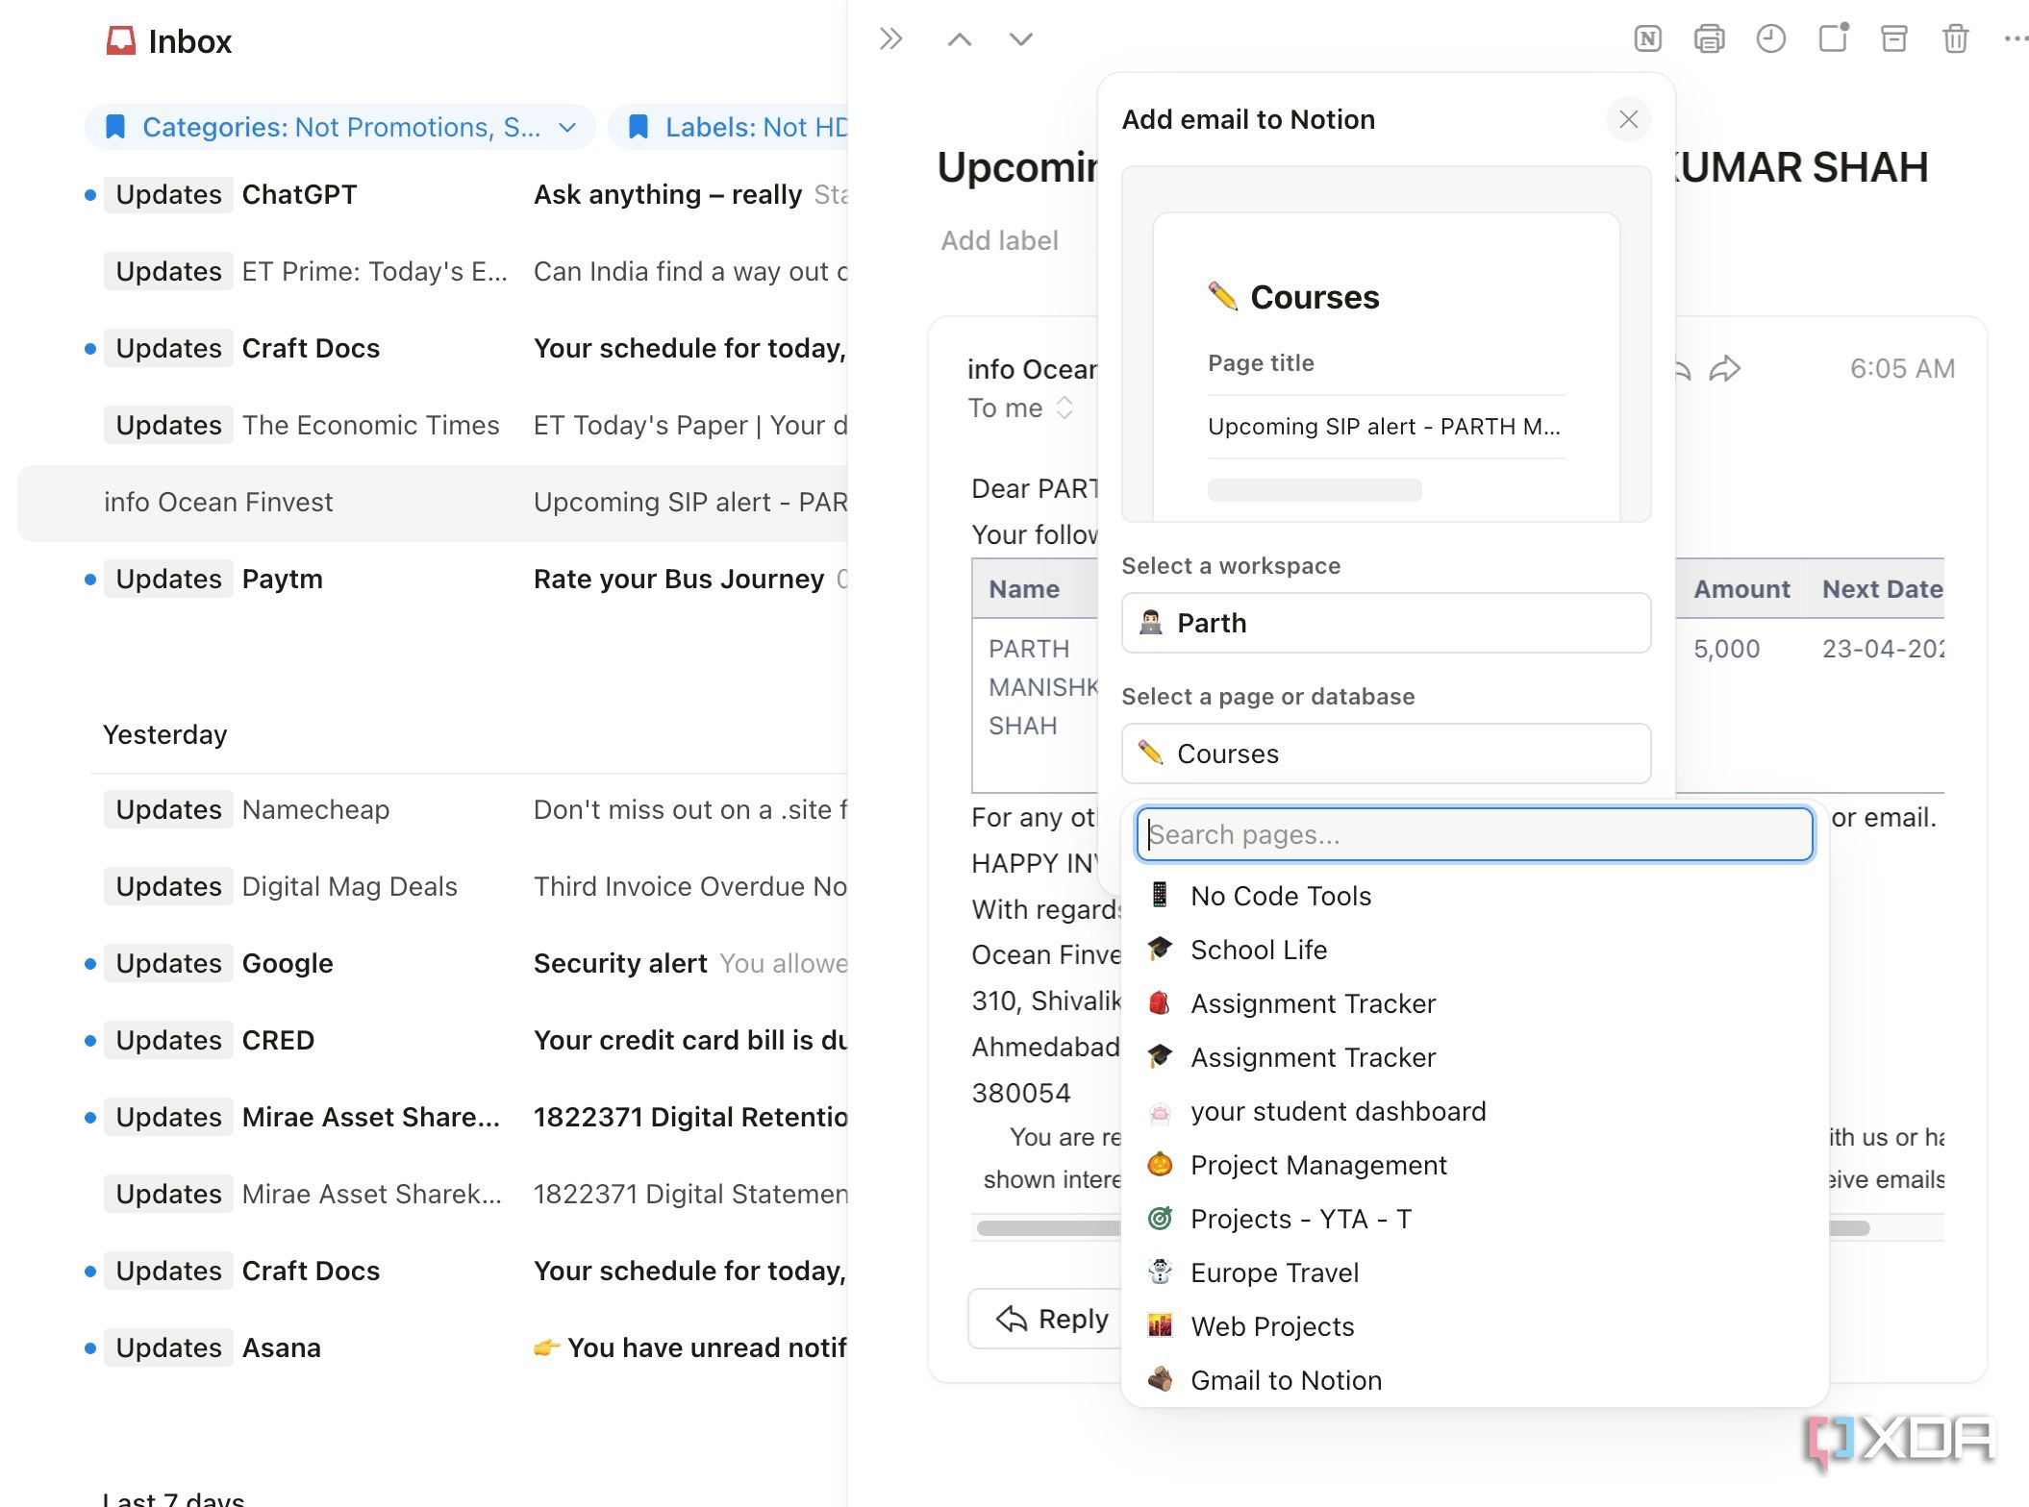Open the Paytm Rate your Bus Journey email
This screenshot has width=2029, height=1507.
pyautogui.click(x=433, y=579)
